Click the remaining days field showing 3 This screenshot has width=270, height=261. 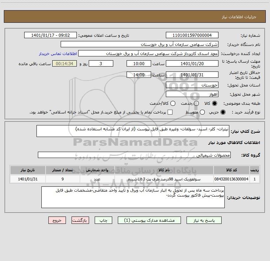click(101, 64)
